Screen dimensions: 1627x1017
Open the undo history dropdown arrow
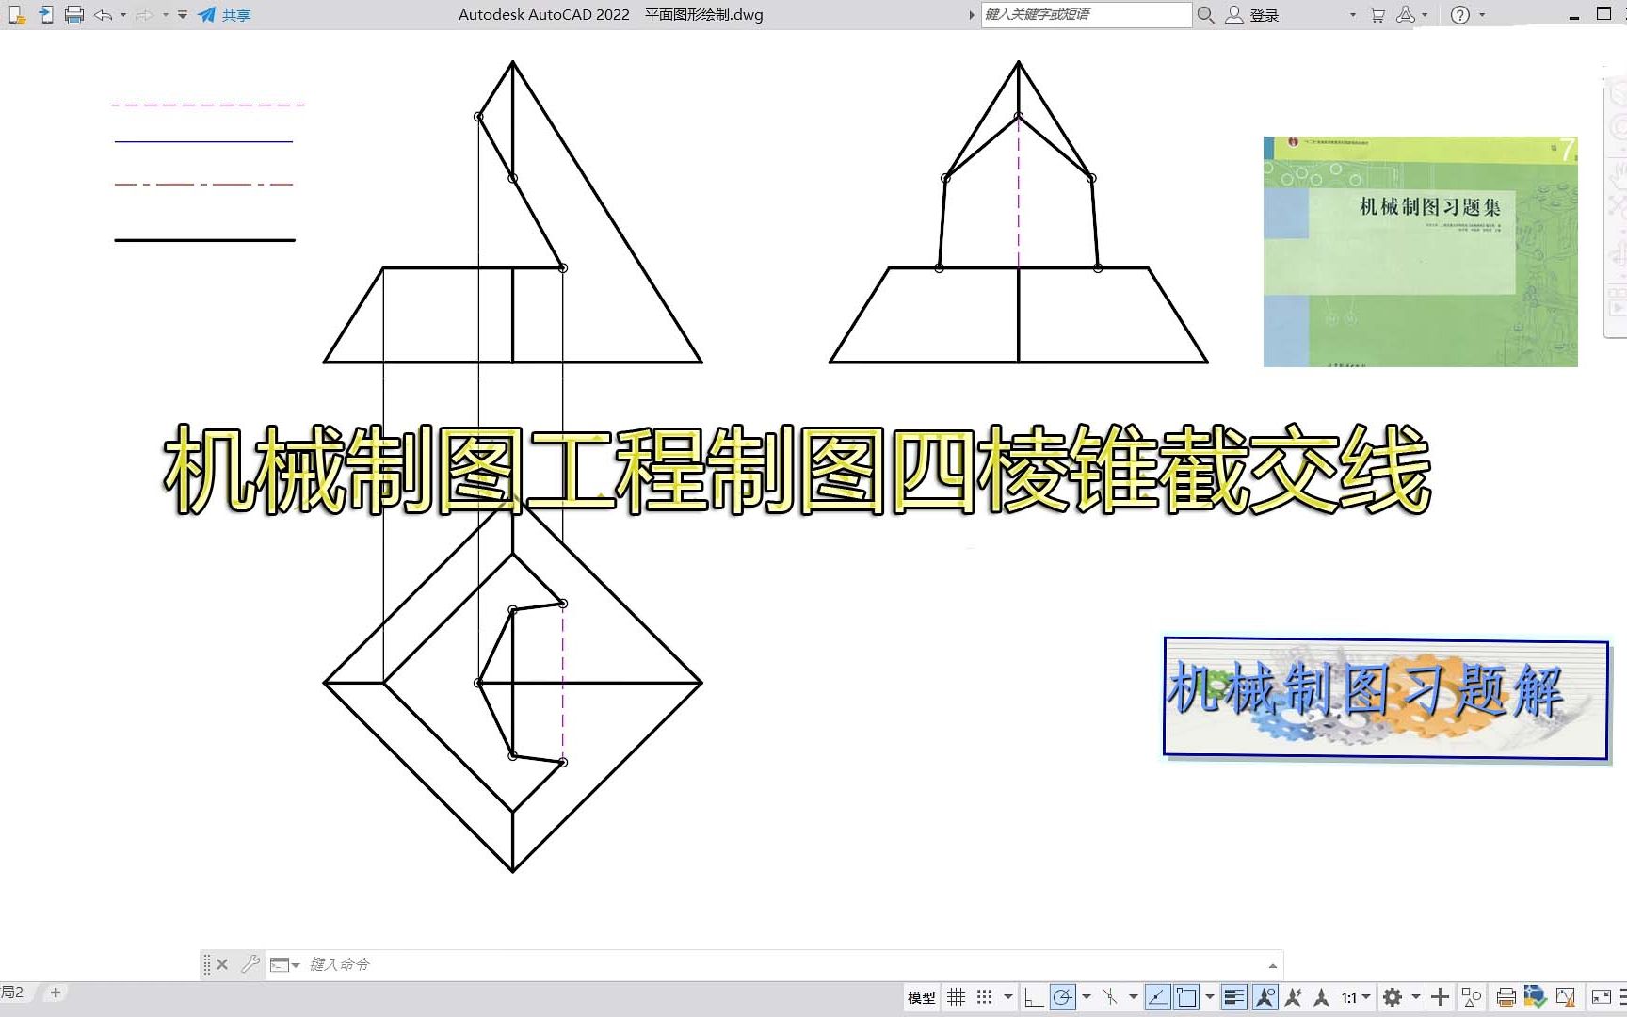tap(123, 15)
